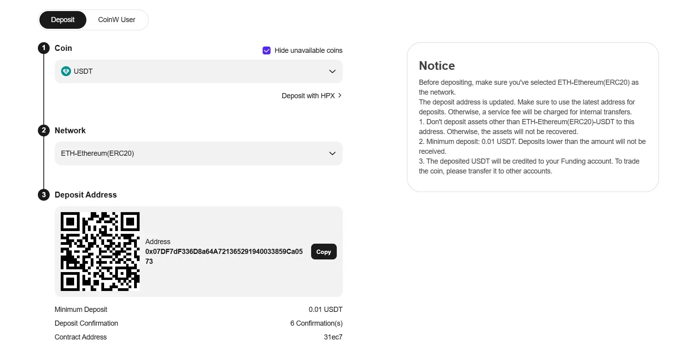Viewport: 683px width, 345px height.
Task: Open the ETH-Ethereum(ERC20) network dropdown
Action: point(199,153)
